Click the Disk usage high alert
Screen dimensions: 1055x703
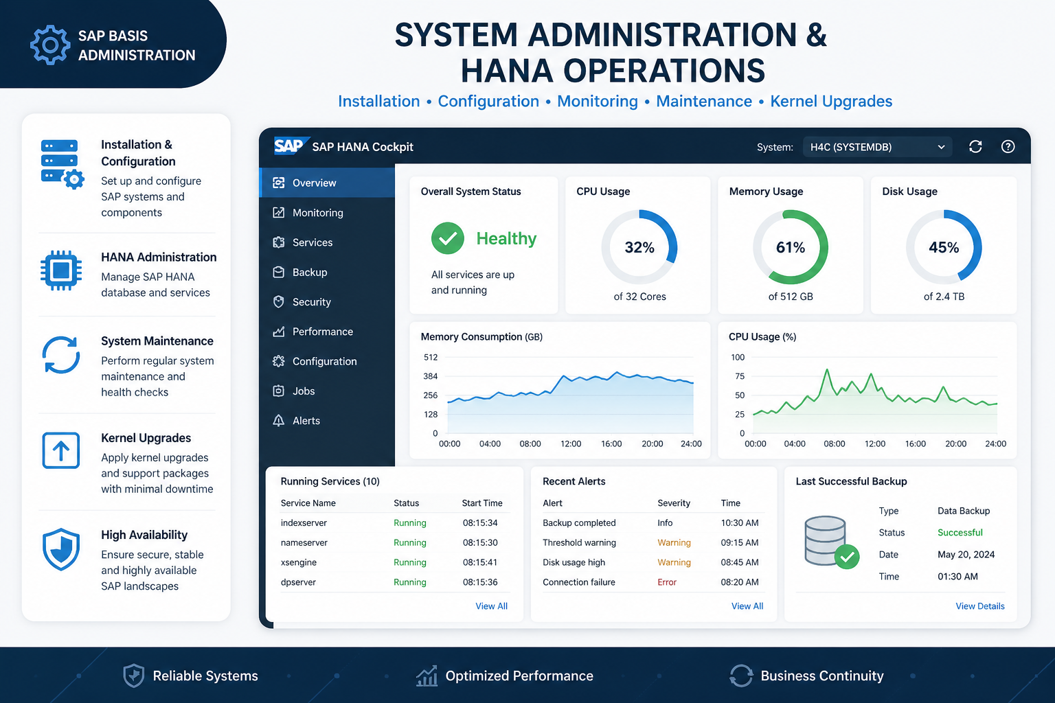[574, 562]
